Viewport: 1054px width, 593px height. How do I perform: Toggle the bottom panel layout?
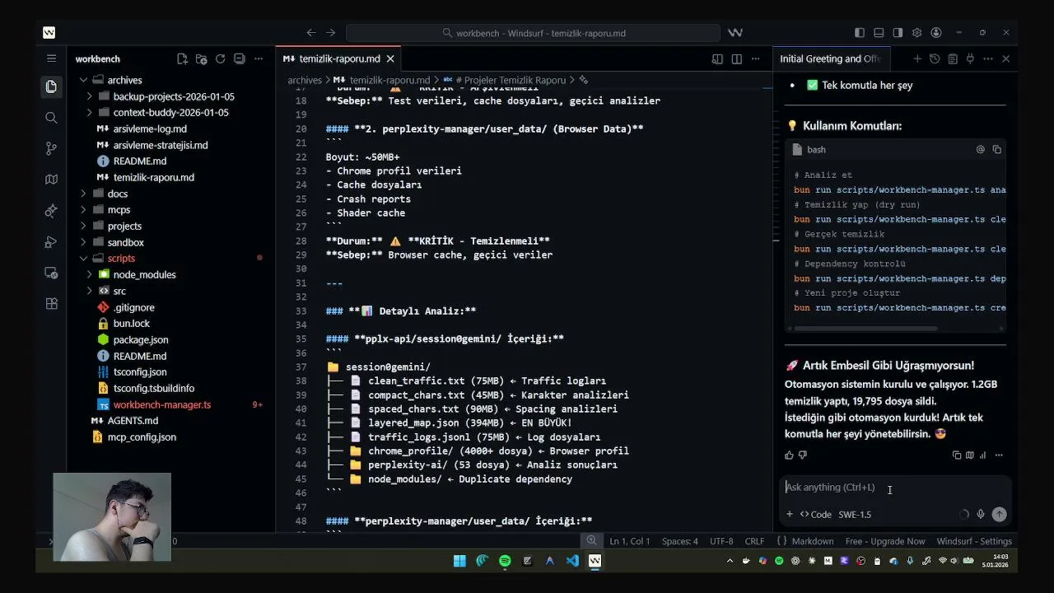pos(879,32)
